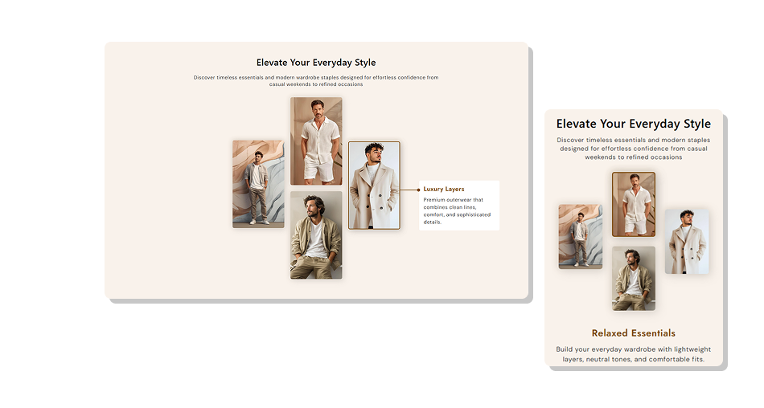The width and height of the screenshot is (764, 408).
Task: Open the standing man photo in mobile card
Action: (581, 237)
